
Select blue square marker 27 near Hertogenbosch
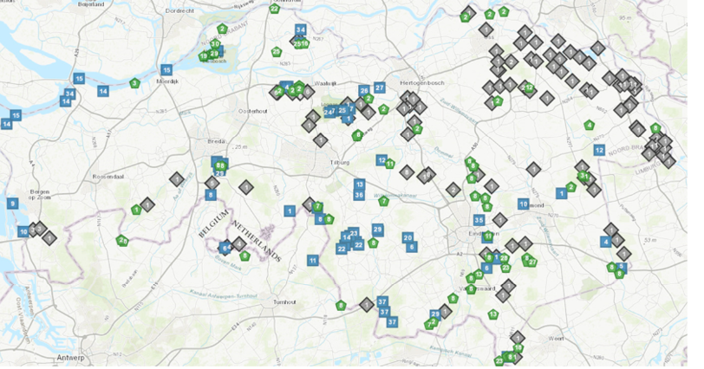379,87
